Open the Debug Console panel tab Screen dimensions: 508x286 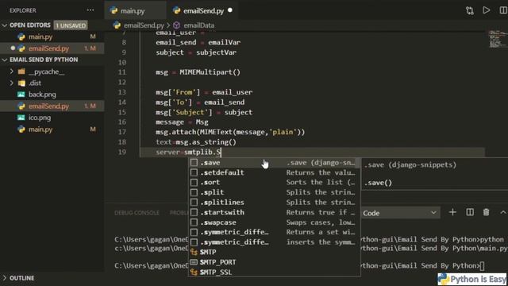137,213
